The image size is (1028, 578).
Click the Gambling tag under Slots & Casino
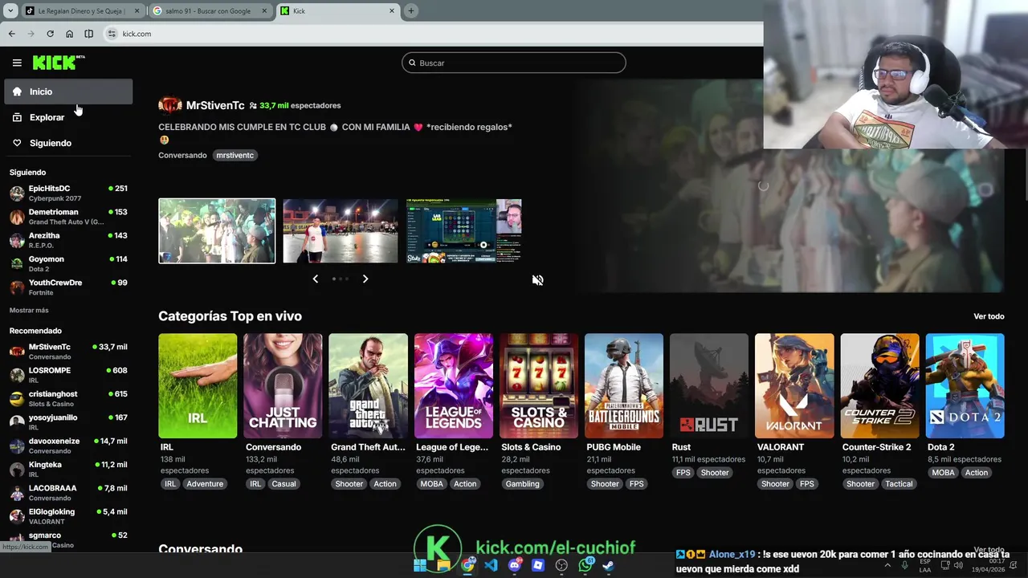point(522,484)
